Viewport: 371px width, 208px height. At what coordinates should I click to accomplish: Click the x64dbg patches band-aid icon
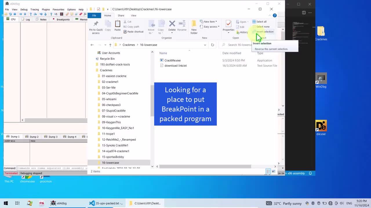(67, 14)
